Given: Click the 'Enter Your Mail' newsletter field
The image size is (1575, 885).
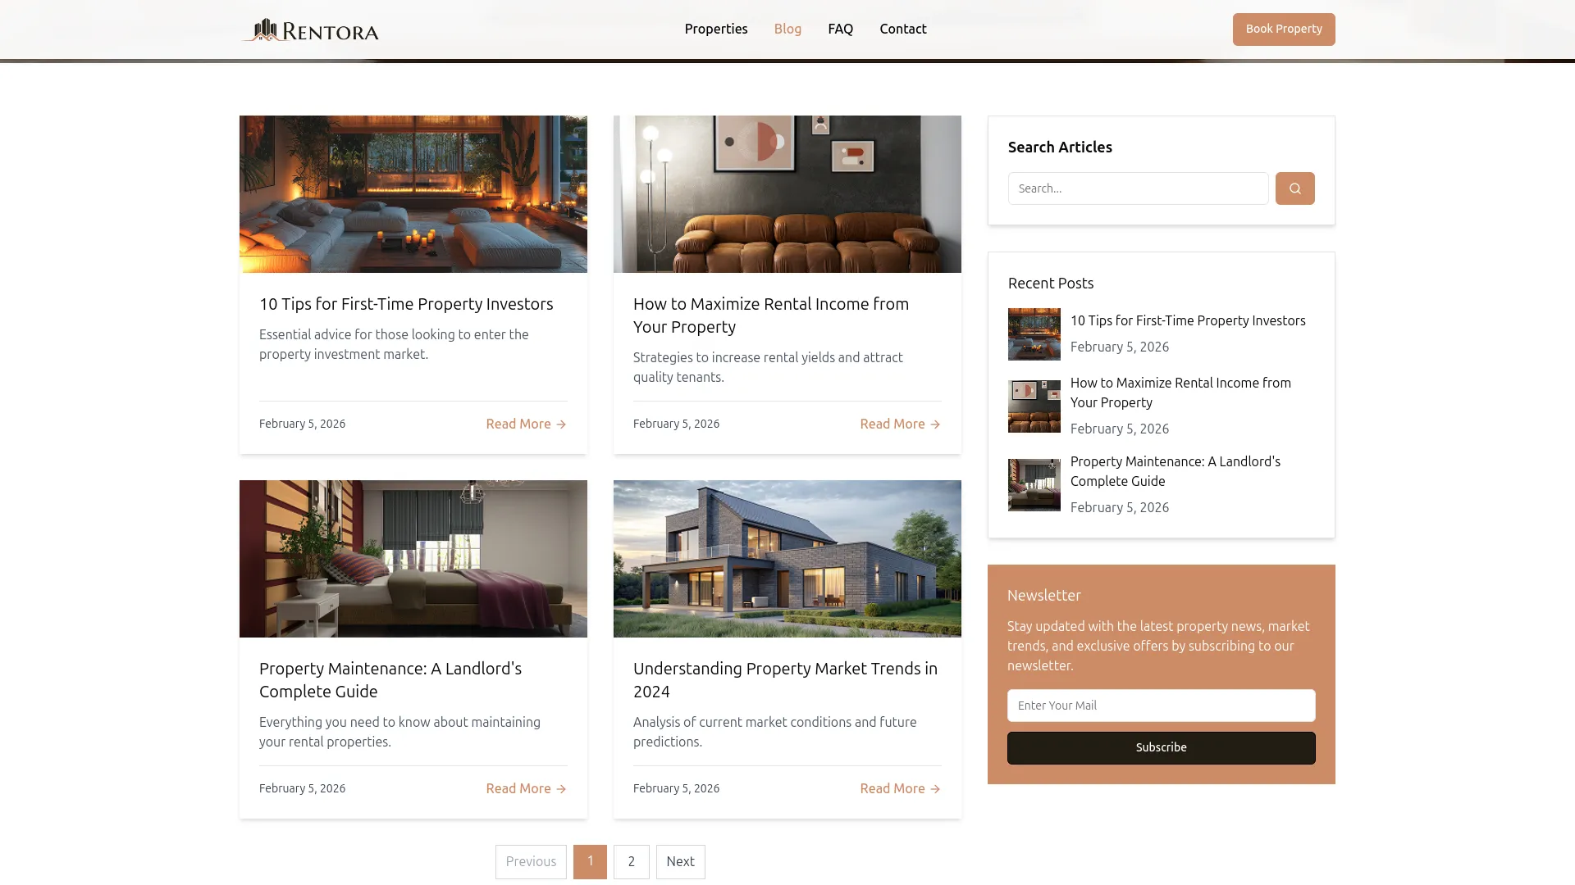Looking at the screenshot, I should click(x=1161, y=705).
